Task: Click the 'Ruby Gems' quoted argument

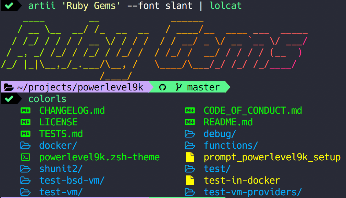Action: tap(91, 6)
